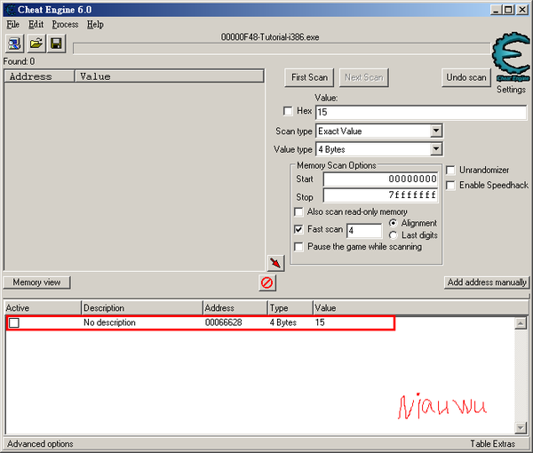Open Advanced options
This screenshot has height=453, width=533.
pyautogui.click(x=40, y=444)
